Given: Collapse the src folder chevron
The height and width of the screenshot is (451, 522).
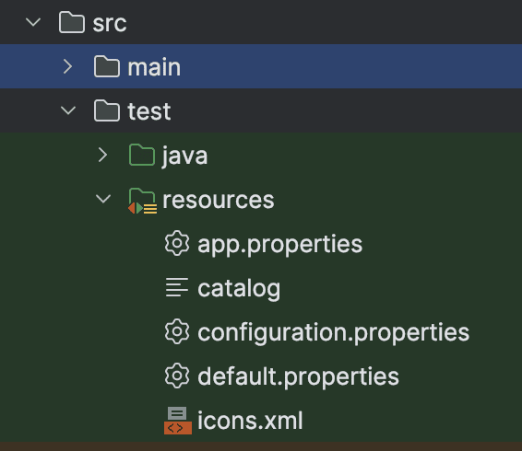Looking at the screenshot, I should click(33, 23).
